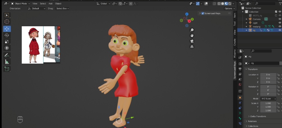Screen dimensions: 282x128
Task: Switch perspective/orthographic with grid gizmo icon
Action: [x=192, y=47]
